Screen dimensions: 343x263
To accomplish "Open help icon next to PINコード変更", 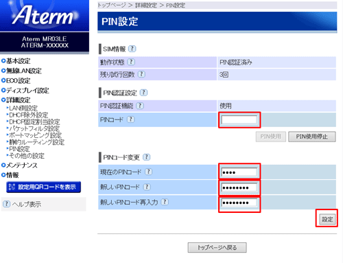I will click(x=146, y=157).
